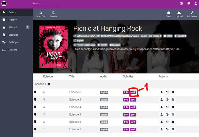Open tools briefcase icon for Episode 5
Screen dimensions: 199x137
(x=173, y=99)
